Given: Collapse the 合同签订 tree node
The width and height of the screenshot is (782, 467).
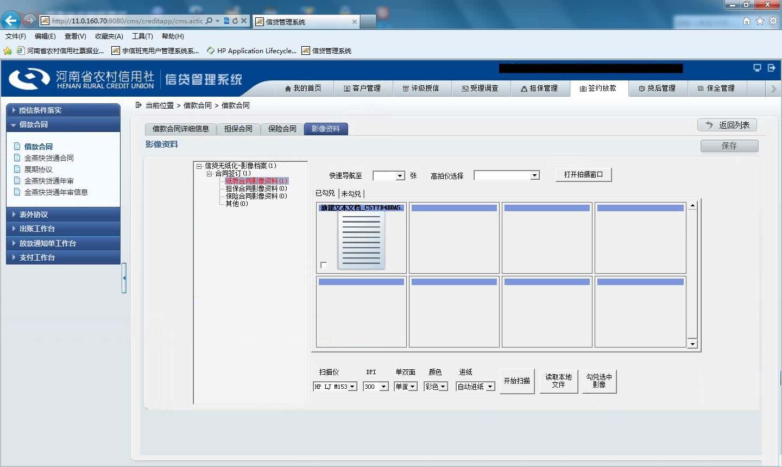Looking at the screenshot, I should click(x=209, y=174).
